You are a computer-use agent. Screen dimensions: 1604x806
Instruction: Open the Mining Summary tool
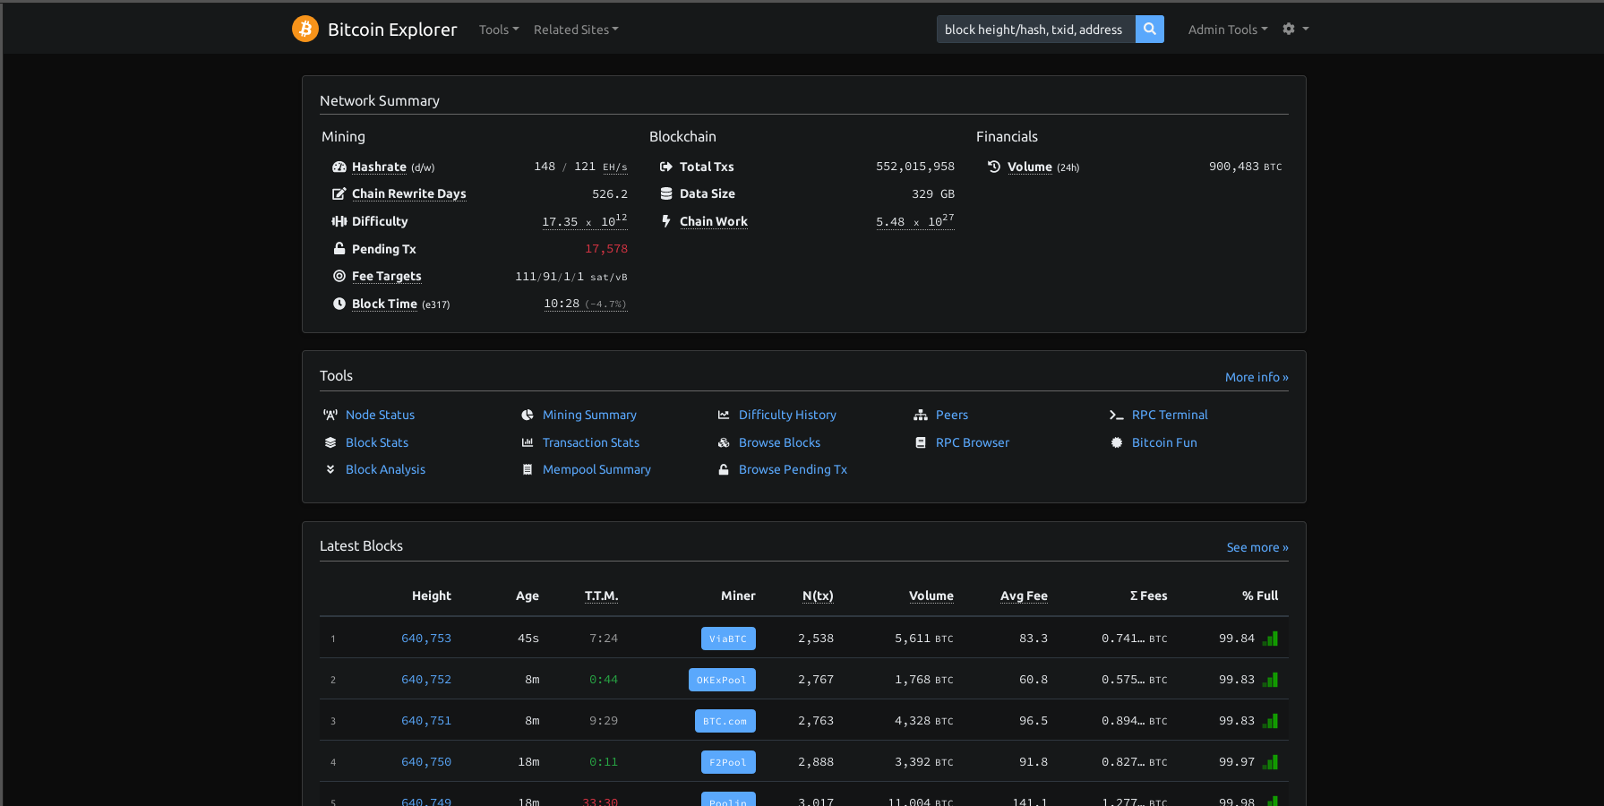[x=589, y=415]
